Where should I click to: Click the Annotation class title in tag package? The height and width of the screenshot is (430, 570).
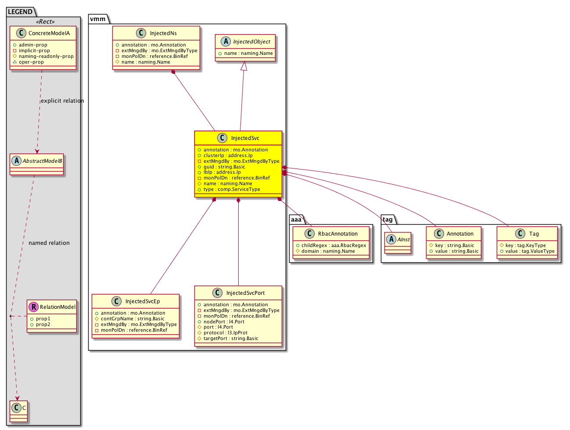460,234
